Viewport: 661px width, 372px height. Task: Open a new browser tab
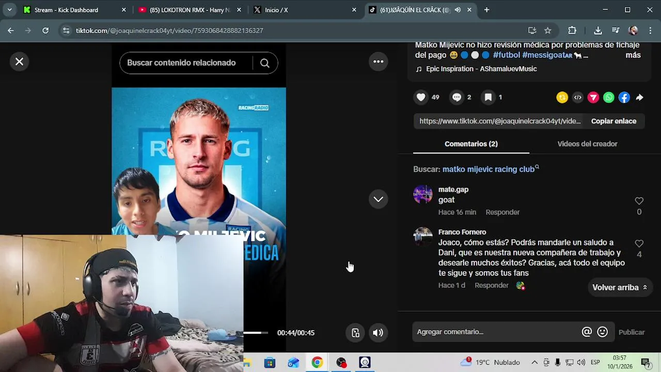click(486, 10)
